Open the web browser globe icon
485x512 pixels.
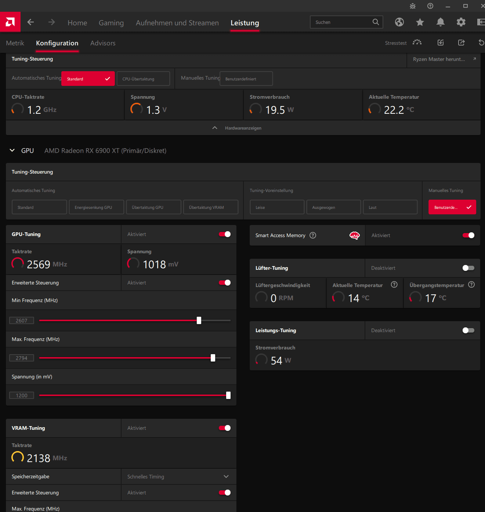tap(399, 22)
